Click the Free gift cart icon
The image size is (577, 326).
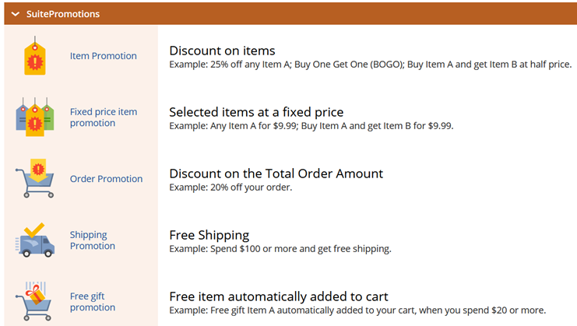(35, 301)
